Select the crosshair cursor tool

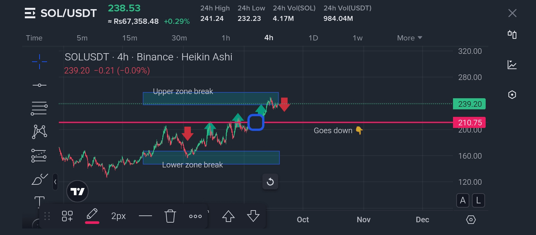(x=40, y=62)
